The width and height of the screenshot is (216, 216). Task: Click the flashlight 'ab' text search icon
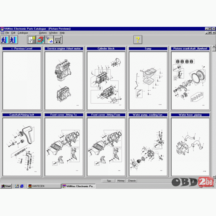pos(49,40)
